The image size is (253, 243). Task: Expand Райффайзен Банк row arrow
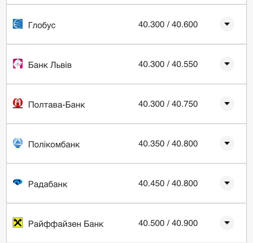pyautogui.click(x=227, y=223)
